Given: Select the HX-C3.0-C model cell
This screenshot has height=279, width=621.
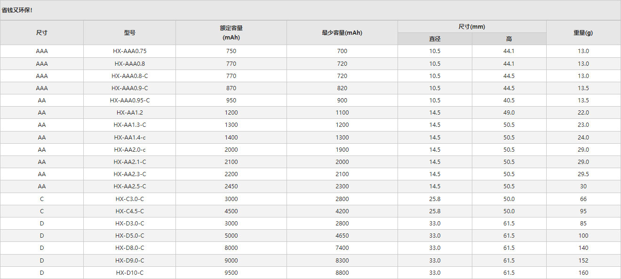Looking at the screenshot, I should point(129,199).
